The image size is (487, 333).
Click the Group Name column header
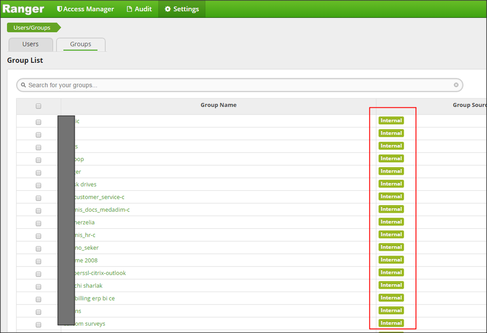[x=218, y=105]
